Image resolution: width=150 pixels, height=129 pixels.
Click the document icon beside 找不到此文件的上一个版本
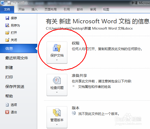coord(74,113)
